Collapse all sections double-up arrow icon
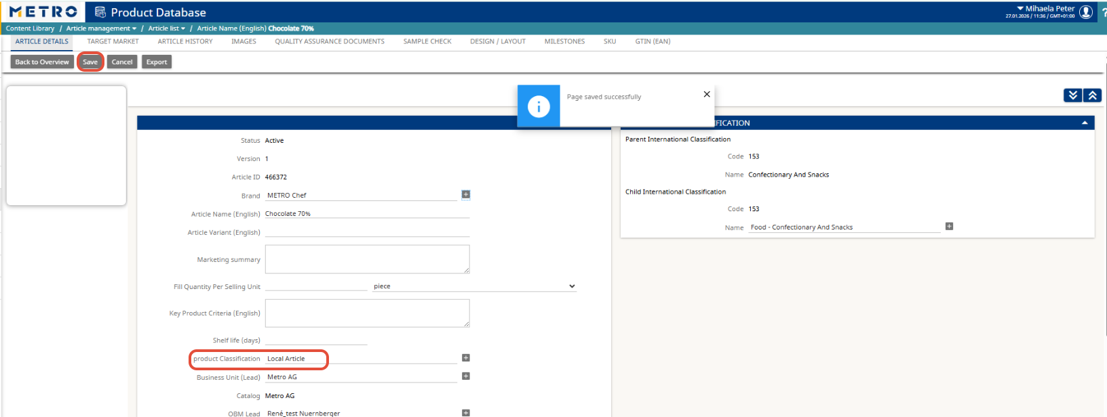Screen dimensions: 1107x417 [x=1092, y=95]
